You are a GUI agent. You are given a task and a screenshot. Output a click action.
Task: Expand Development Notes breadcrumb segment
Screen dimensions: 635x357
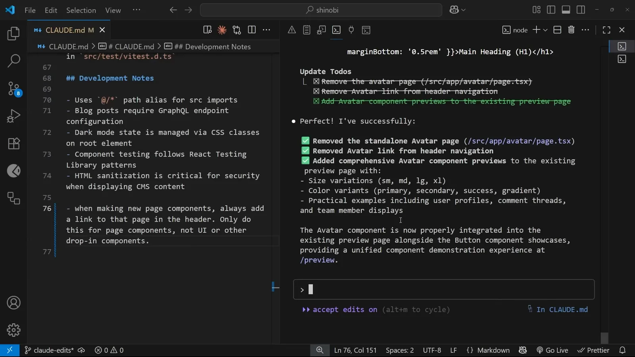pyautogui.click(x=213, y=46)
